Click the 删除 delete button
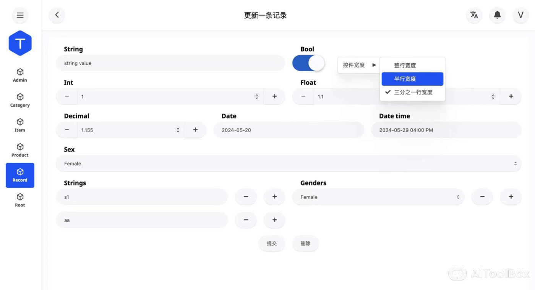Viewport: 535px width, 290px height. (305, 243)
